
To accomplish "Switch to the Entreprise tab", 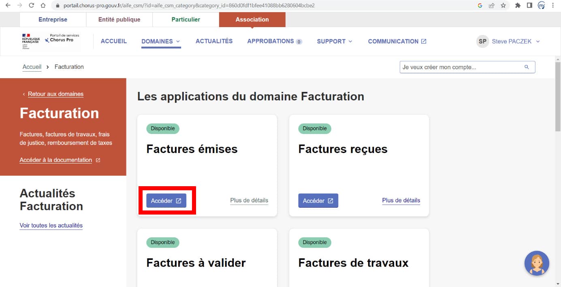I will click(53, 19).
